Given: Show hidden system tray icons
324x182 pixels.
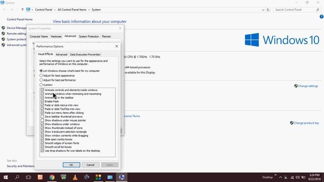Looking at the screenshot, I should tap(280, 177).
